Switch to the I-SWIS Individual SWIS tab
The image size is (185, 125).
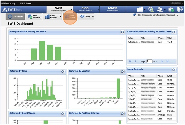tap(113, 9)
